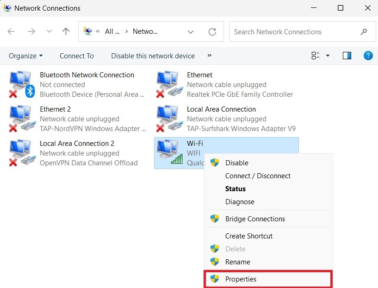The height and width of the screenshot is (288, 378).
Task: Open the Help question mark icon
Action: tap(368, 56)
